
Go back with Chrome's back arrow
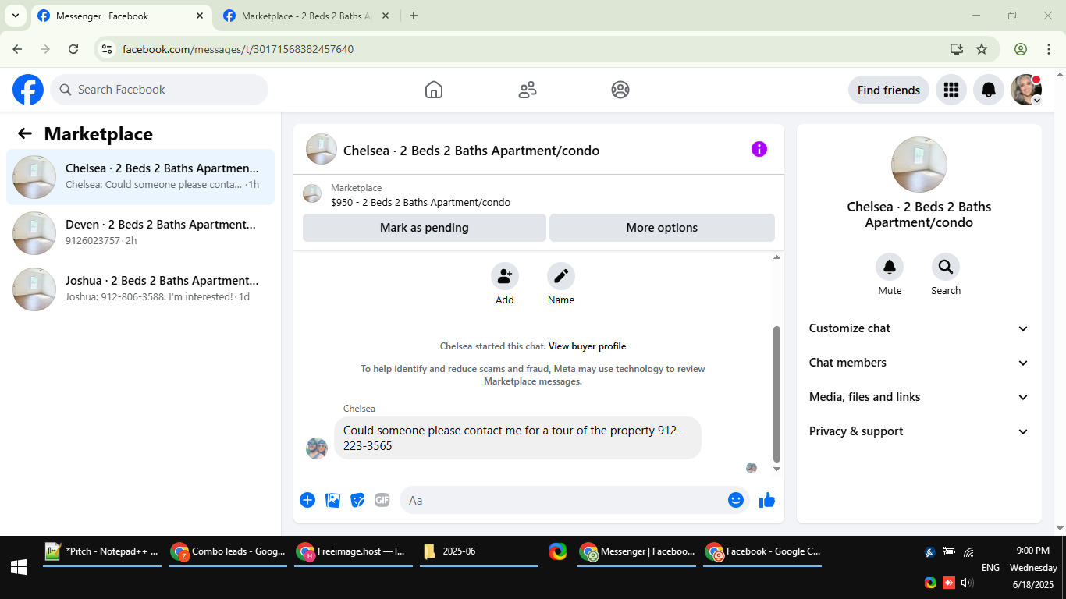coord(17,49)
